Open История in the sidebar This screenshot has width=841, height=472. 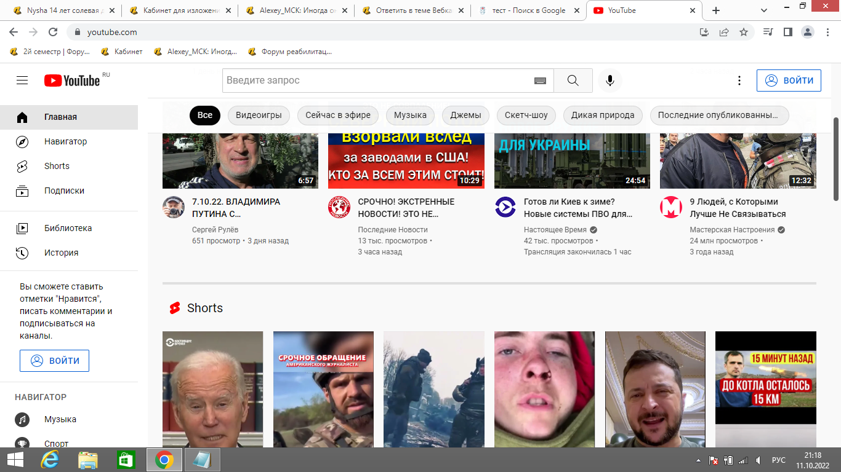(x=69, y=253)
